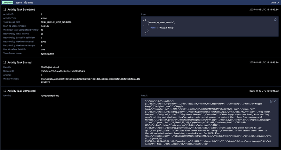Click the action label in the header bar

19,3
